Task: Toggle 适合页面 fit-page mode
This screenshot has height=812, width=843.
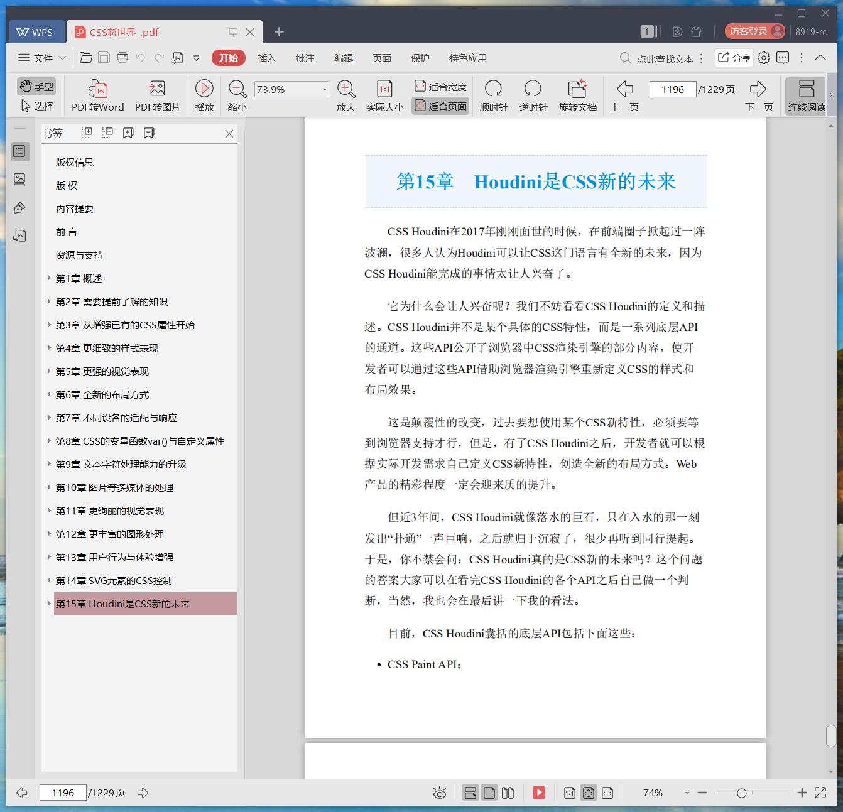Action: click(440, 106)
